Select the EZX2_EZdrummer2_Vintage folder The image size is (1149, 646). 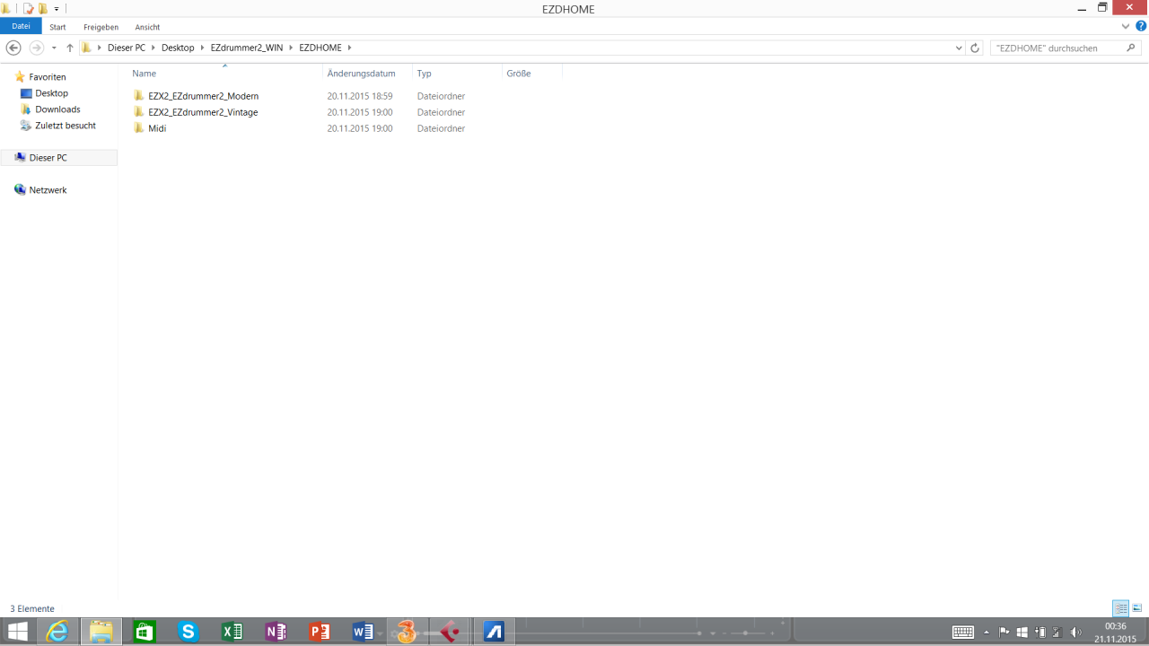coord(203,112)
